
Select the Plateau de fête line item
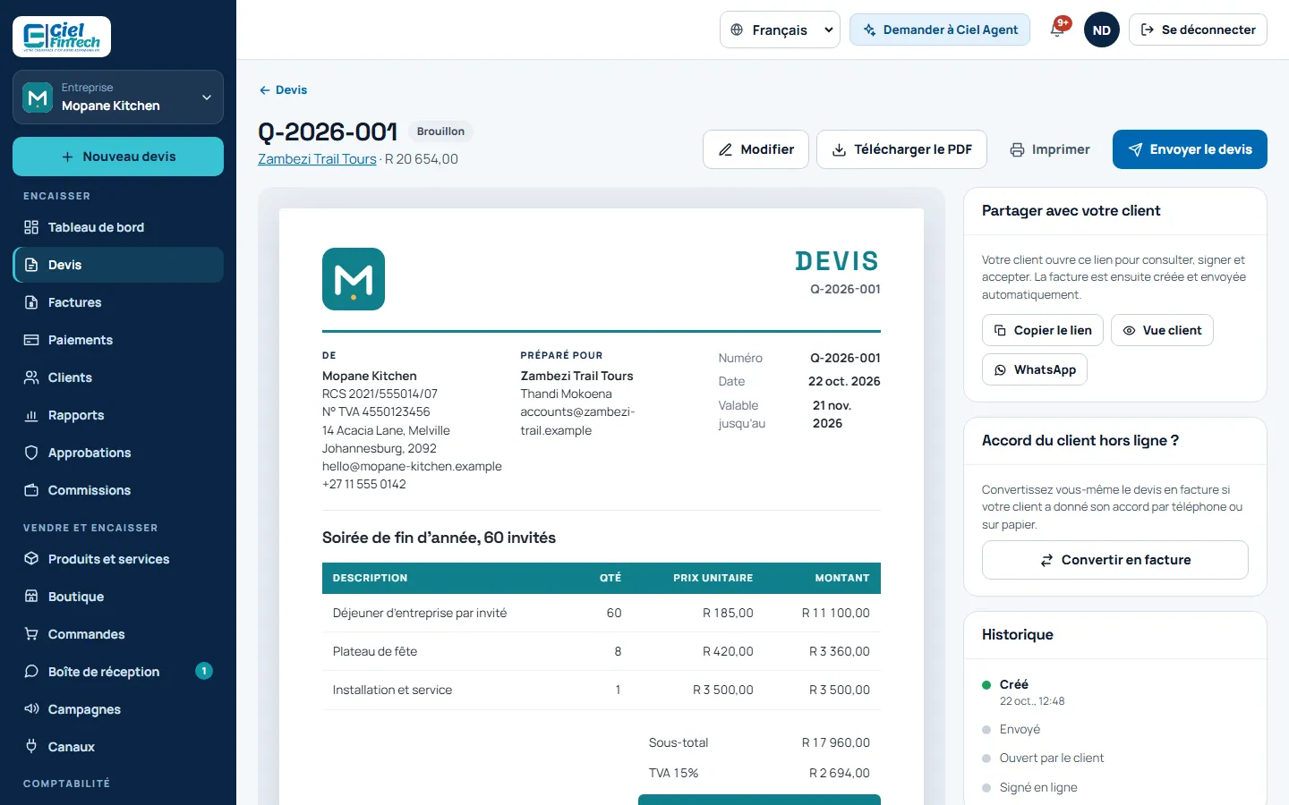(x=602, y=651)
